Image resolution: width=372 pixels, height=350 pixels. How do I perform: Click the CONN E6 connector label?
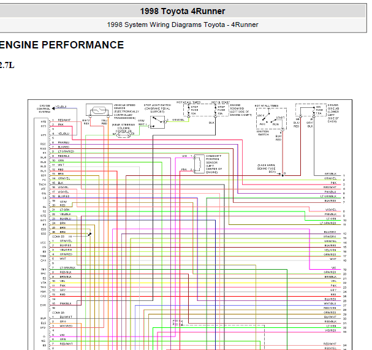[58, 313]
